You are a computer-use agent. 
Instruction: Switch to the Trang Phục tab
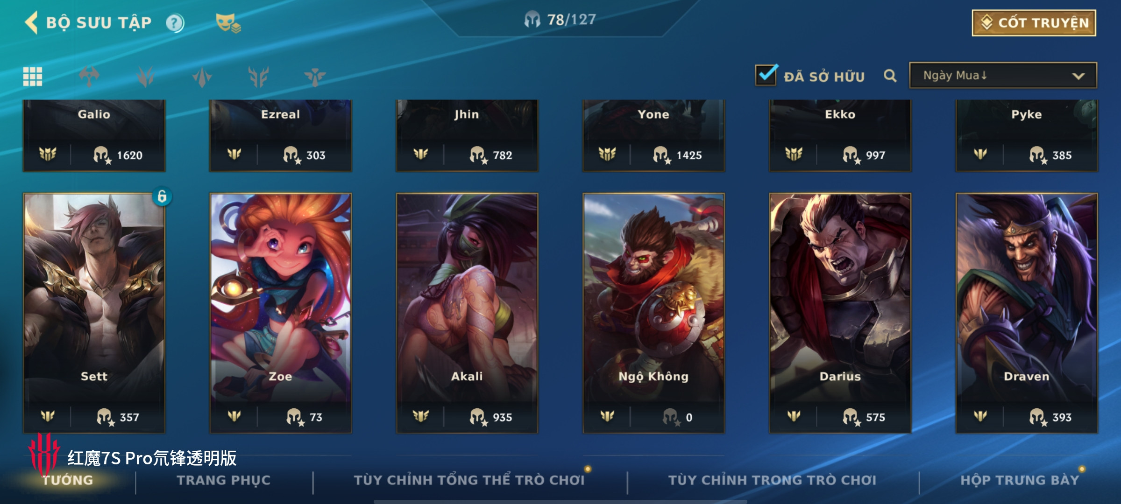[224, 480]
